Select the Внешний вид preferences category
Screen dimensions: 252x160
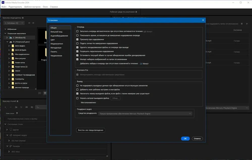[x=56, y=32]
